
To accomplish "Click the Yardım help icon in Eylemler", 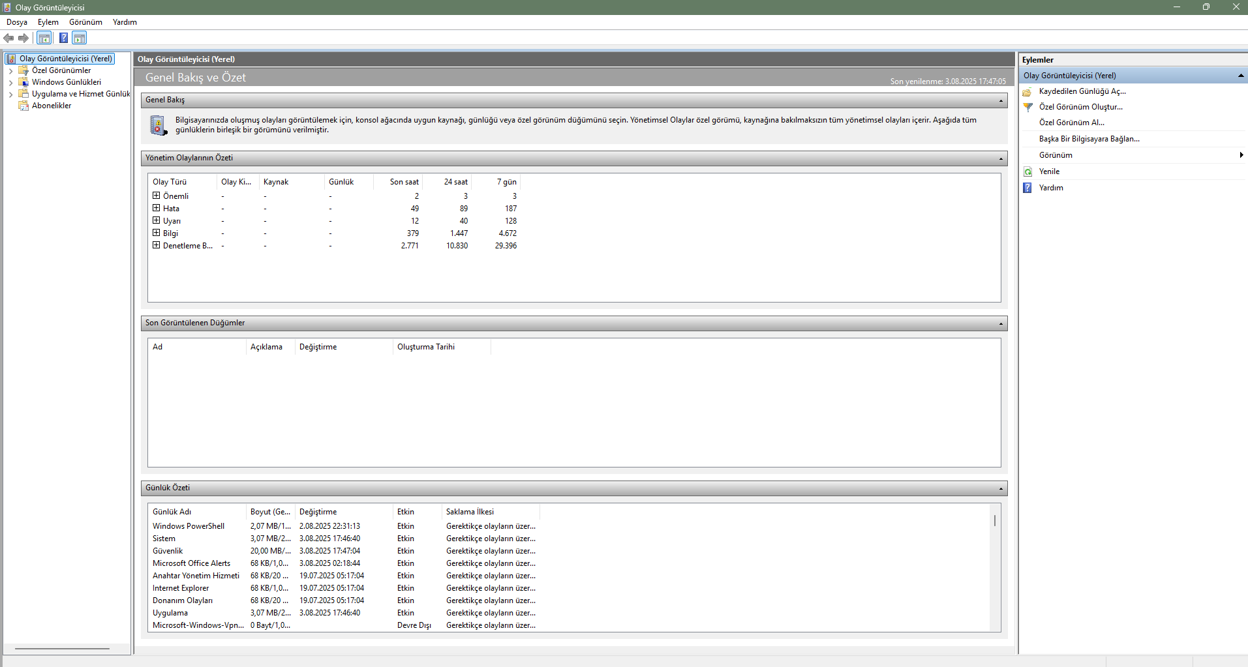I will click(x=1027, y=188).
